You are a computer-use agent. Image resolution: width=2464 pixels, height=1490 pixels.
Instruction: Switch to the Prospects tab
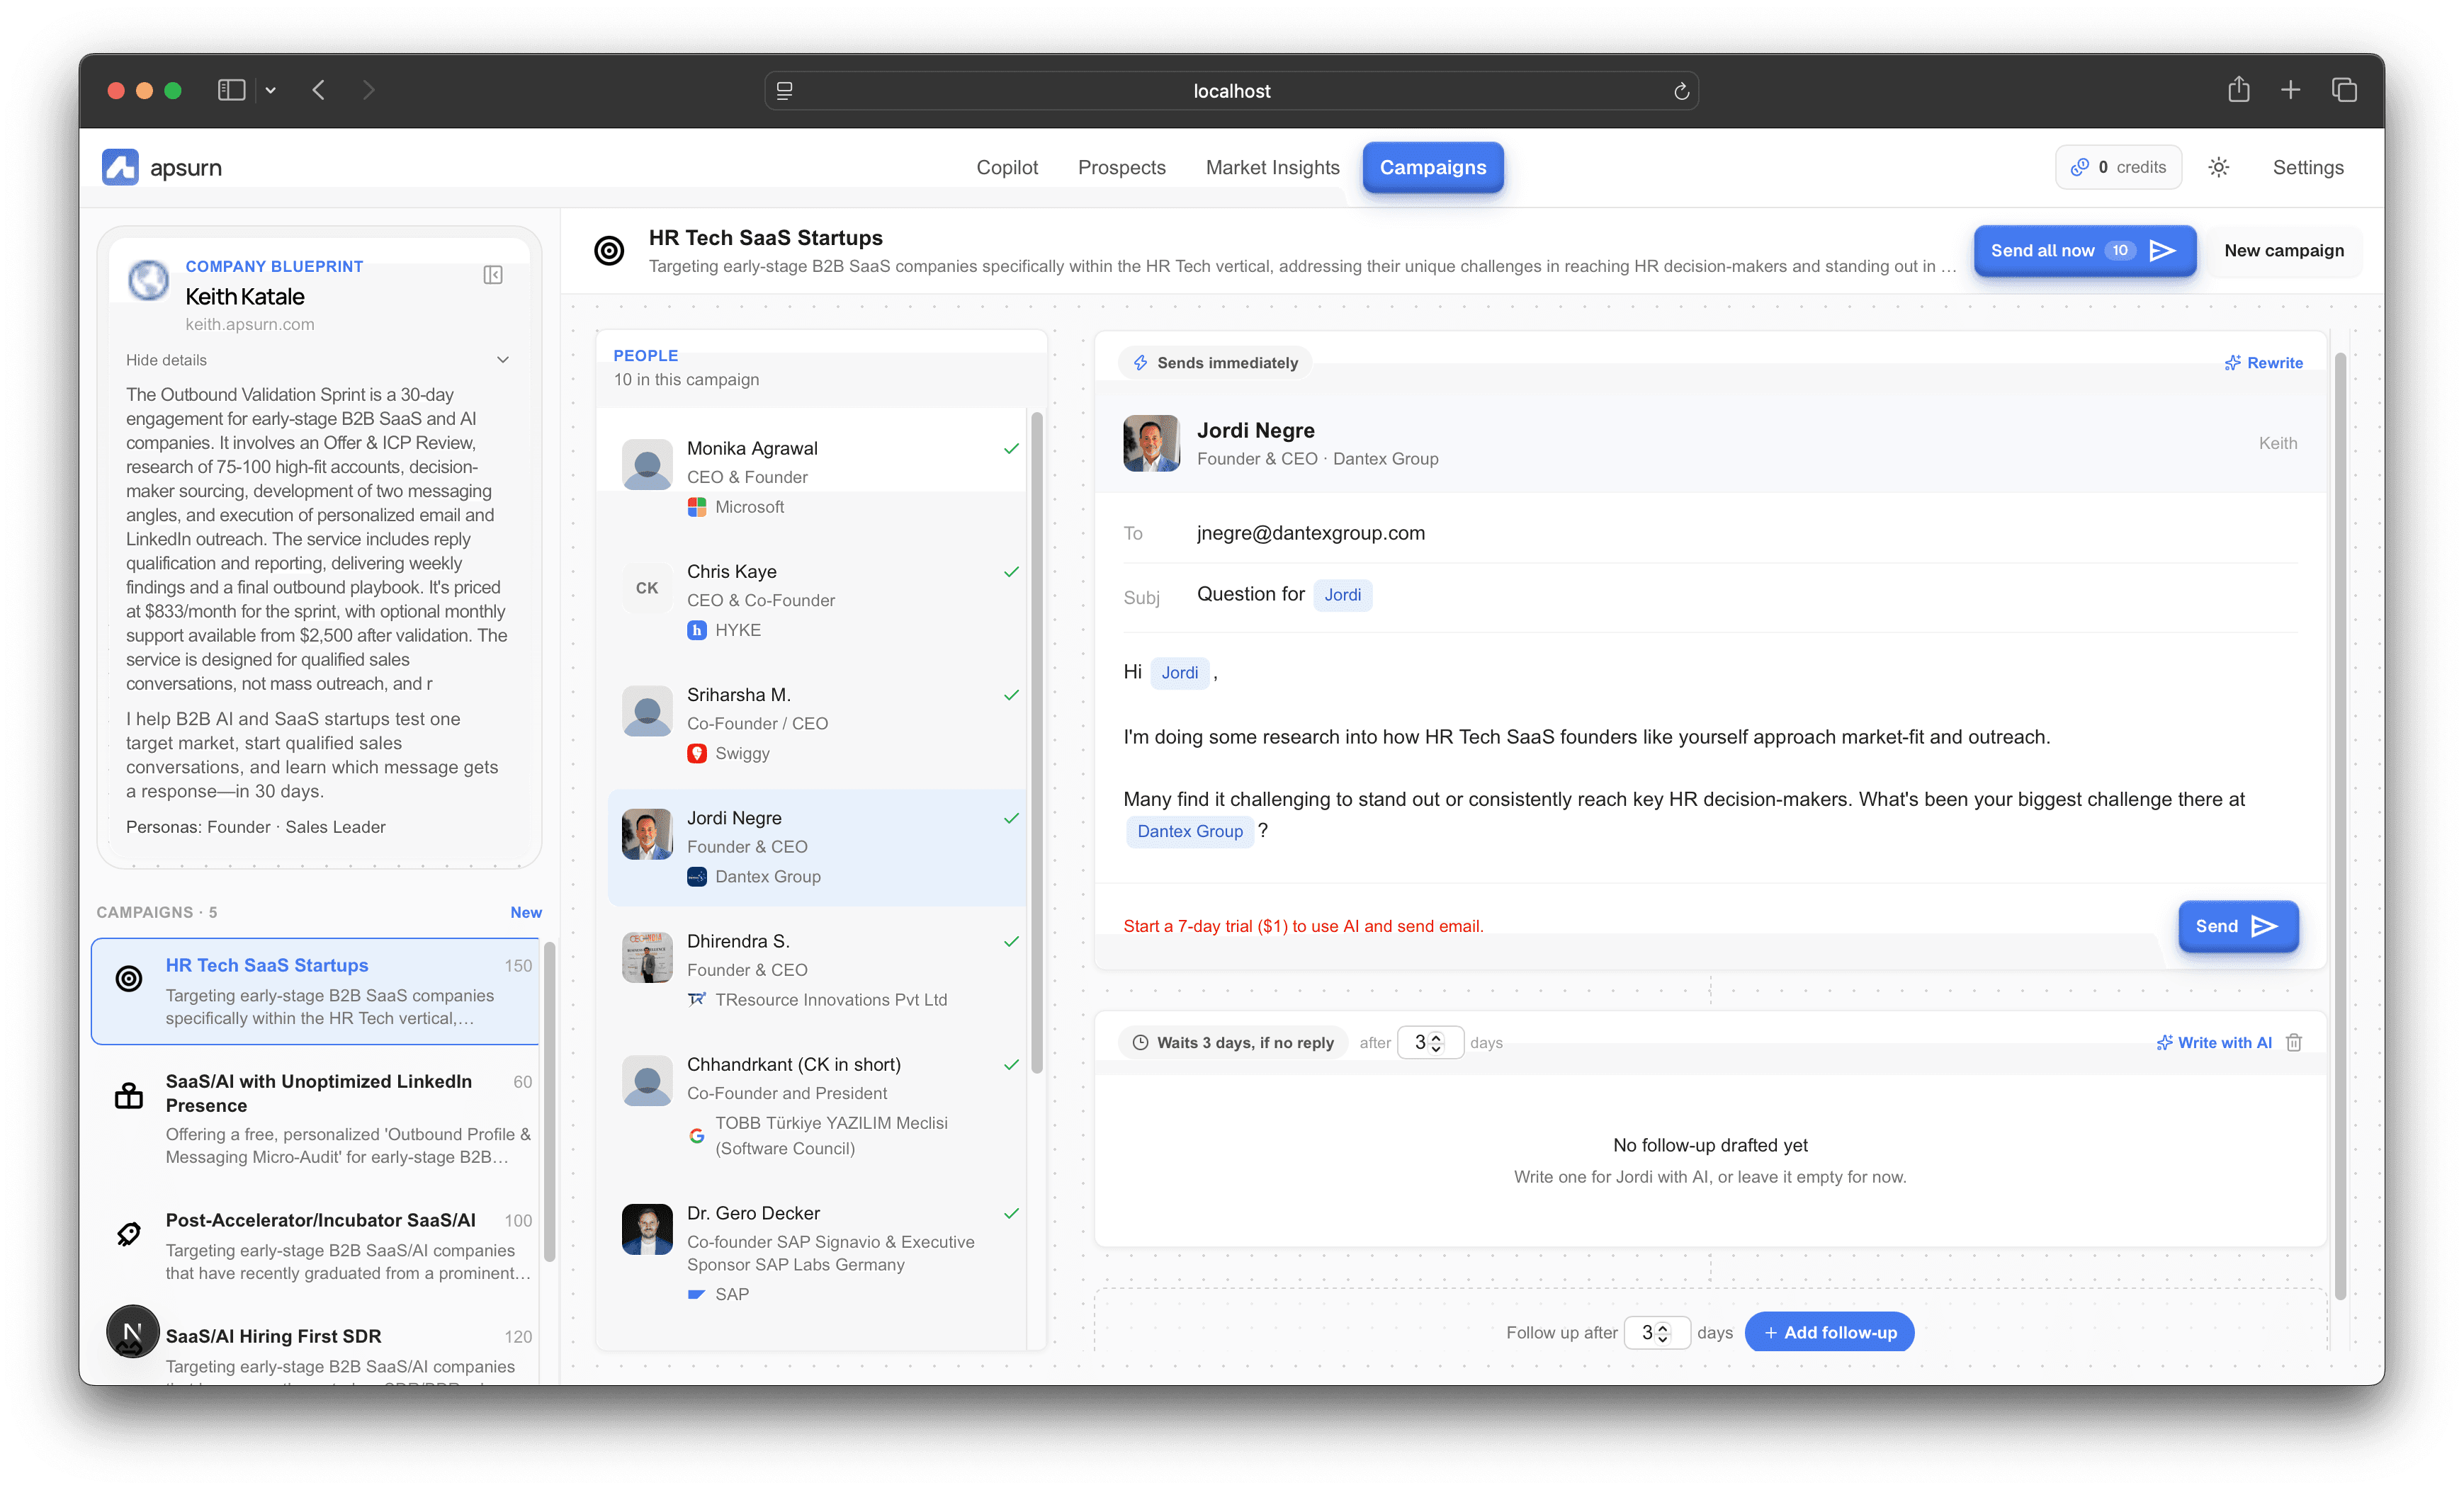pos(1121,167)
